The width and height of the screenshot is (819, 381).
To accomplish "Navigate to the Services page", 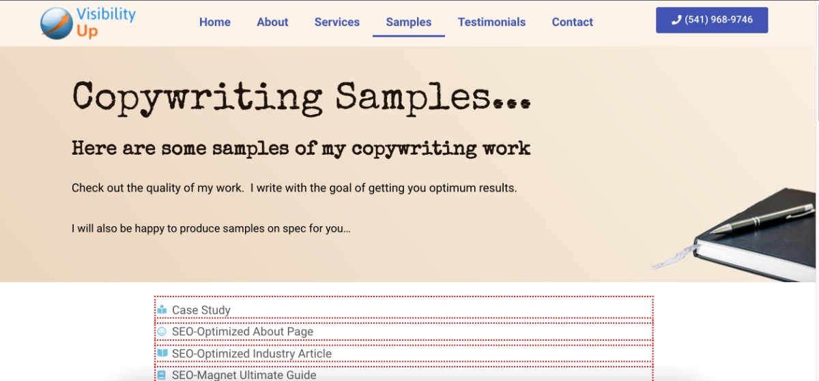I will [x=336, y=22].
